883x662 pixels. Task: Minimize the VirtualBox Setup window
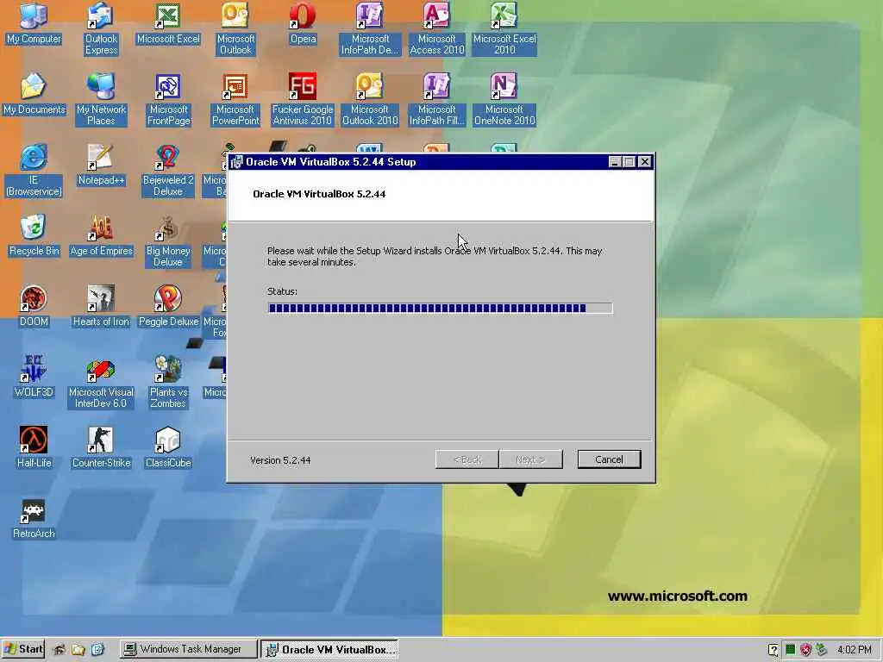615,162
